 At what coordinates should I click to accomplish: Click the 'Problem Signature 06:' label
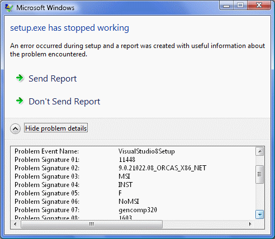click(x=47, y=202)
